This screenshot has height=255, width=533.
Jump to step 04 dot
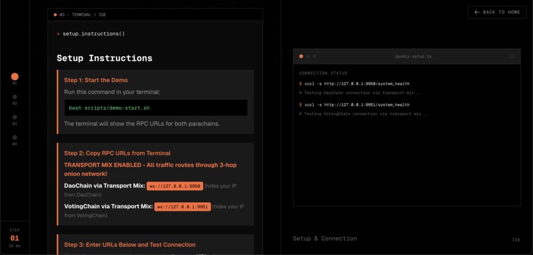(x=15, y=137)
